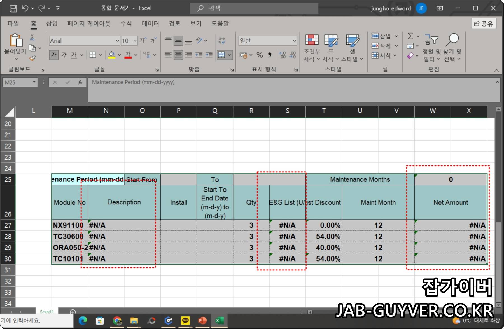504x329 pixels.
Task: Apply red font color
Action: click(128, 55)
